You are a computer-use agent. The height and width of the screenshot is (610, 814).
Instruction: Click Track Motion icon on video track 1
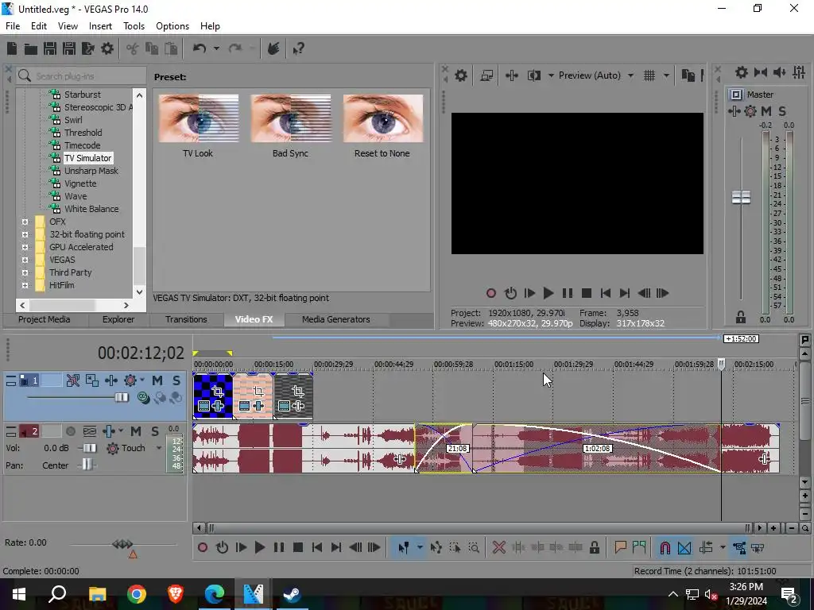click(x=92, y=380)
